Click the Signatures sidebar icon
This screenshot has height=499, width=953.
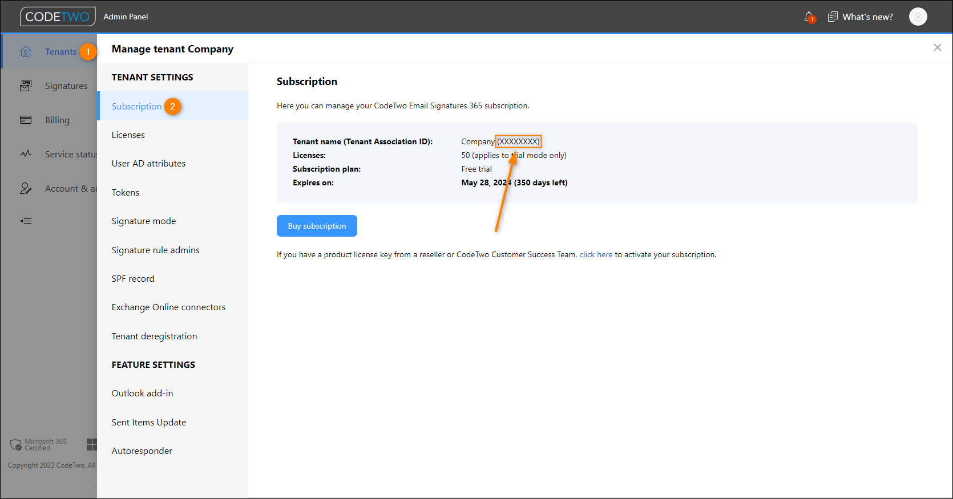click(x=26, y=86)
